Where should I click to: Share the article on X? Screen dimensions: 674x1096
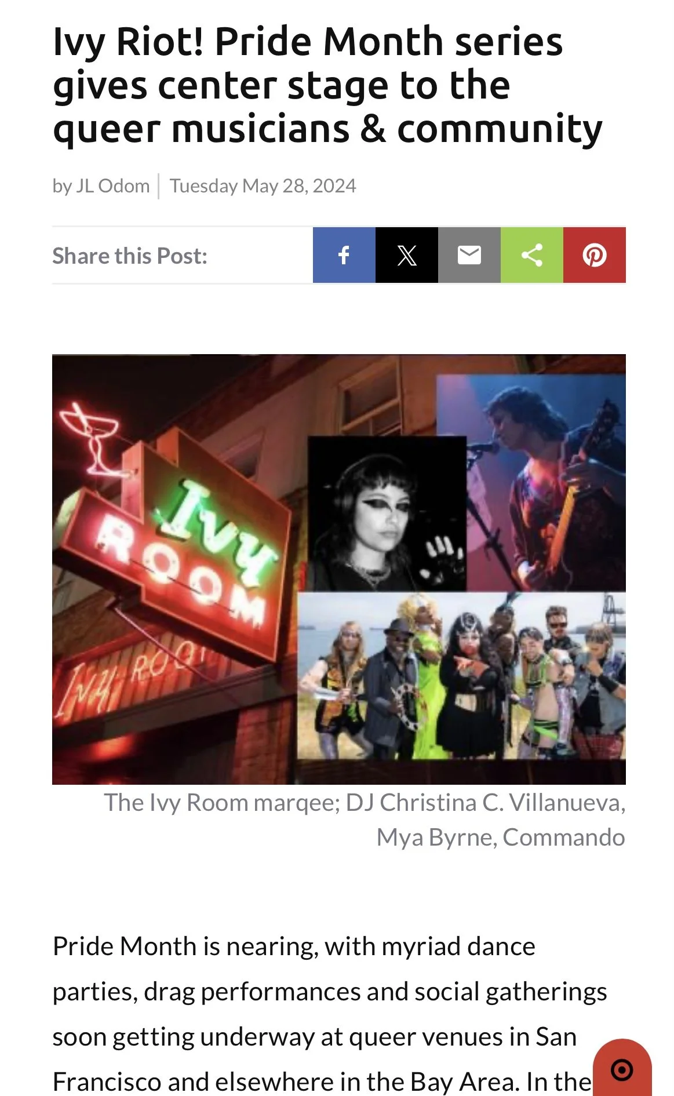point(407,255)
